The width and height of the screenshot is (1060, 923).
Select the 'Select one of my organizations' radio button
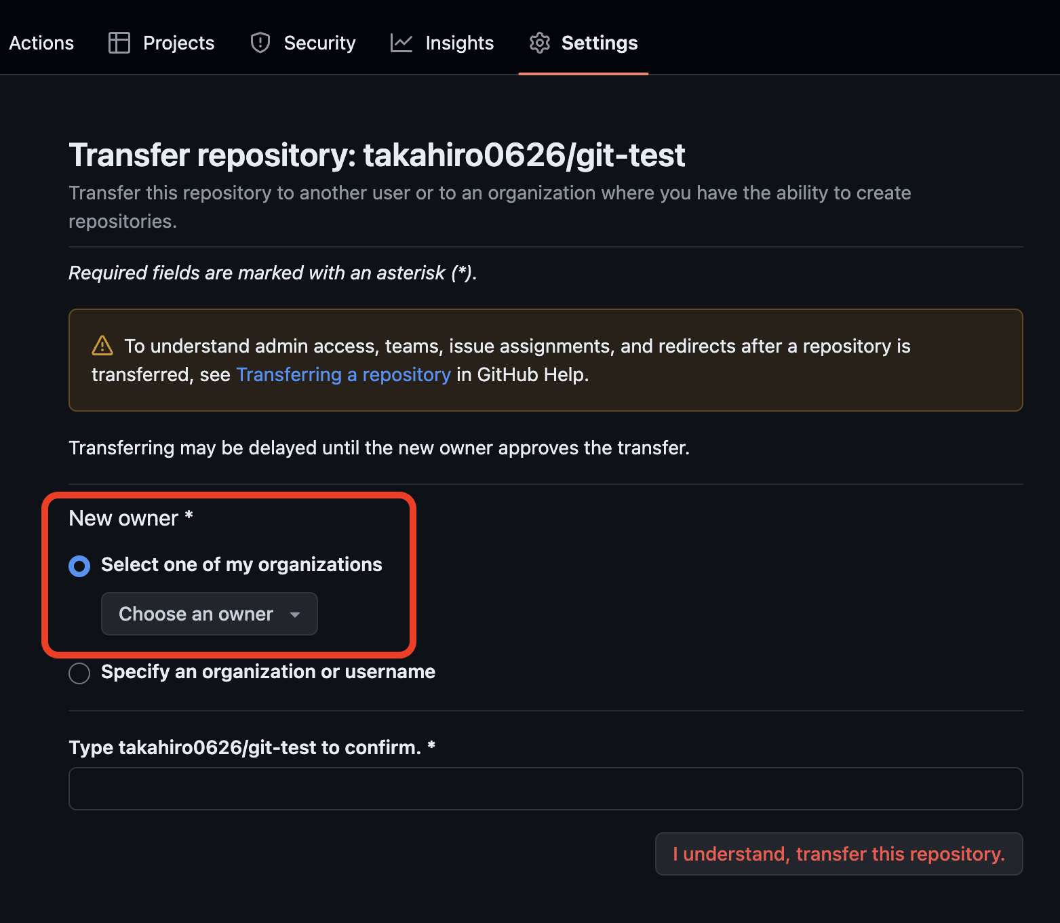[79, 566]
